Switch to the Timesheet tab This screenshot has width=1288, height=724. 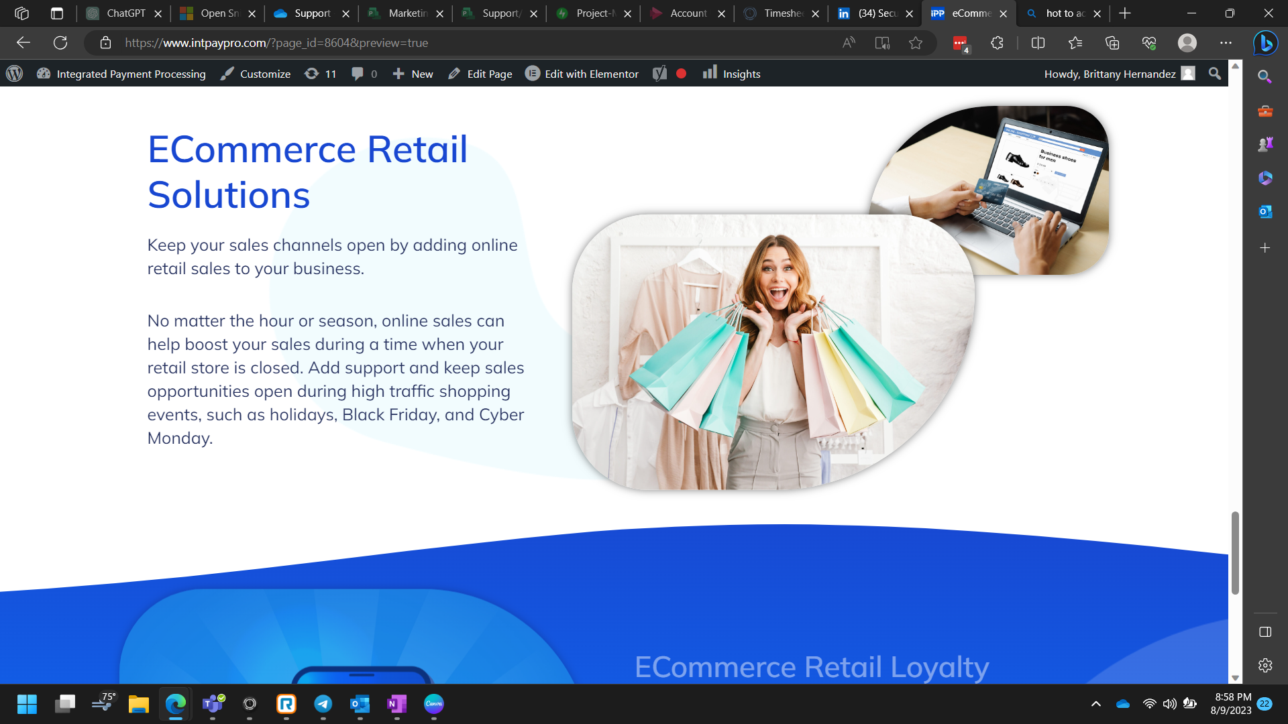782,13
